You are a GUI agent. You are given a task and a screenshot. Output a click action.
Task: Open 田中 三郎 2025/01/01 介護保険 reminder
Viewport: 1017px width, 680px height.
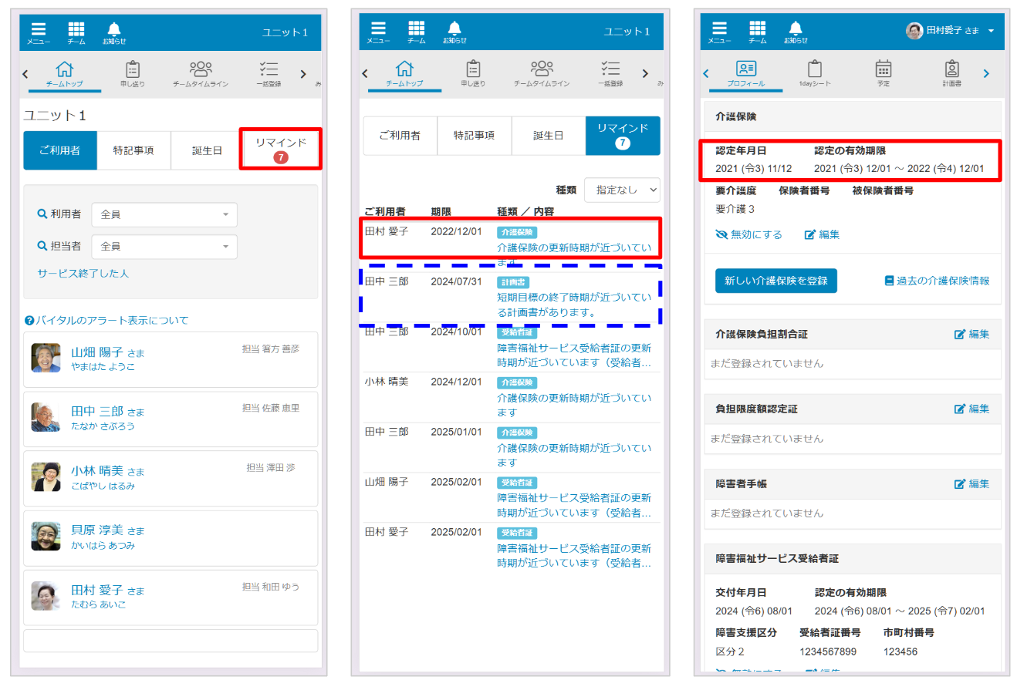tap(512, 447)
